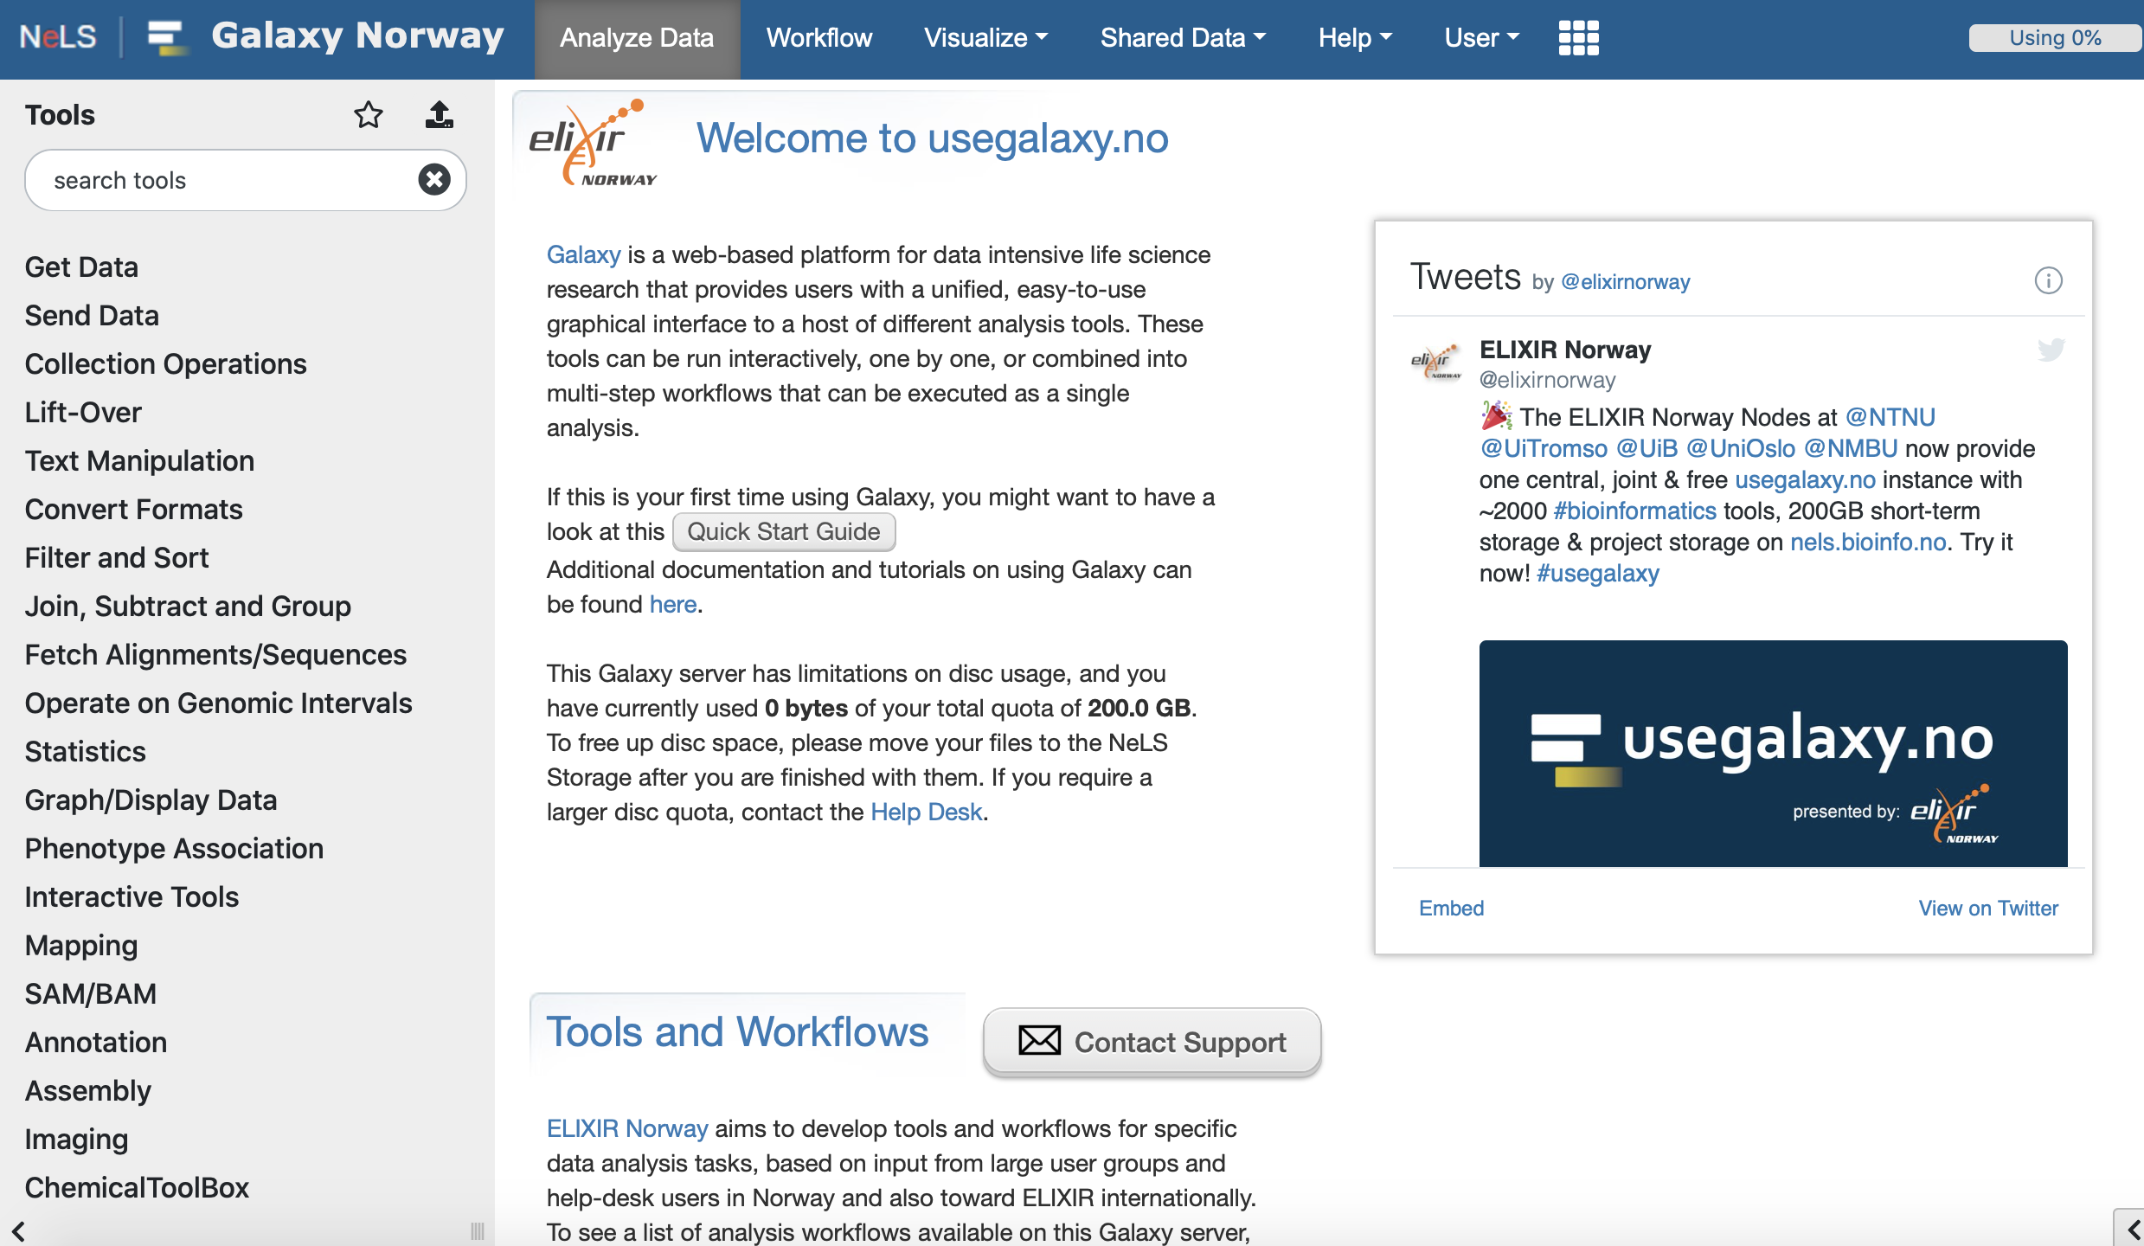Open the ELIXIR Norway link
2144x1246 pixels.
pyautogui.click(x=627, y=1128)
